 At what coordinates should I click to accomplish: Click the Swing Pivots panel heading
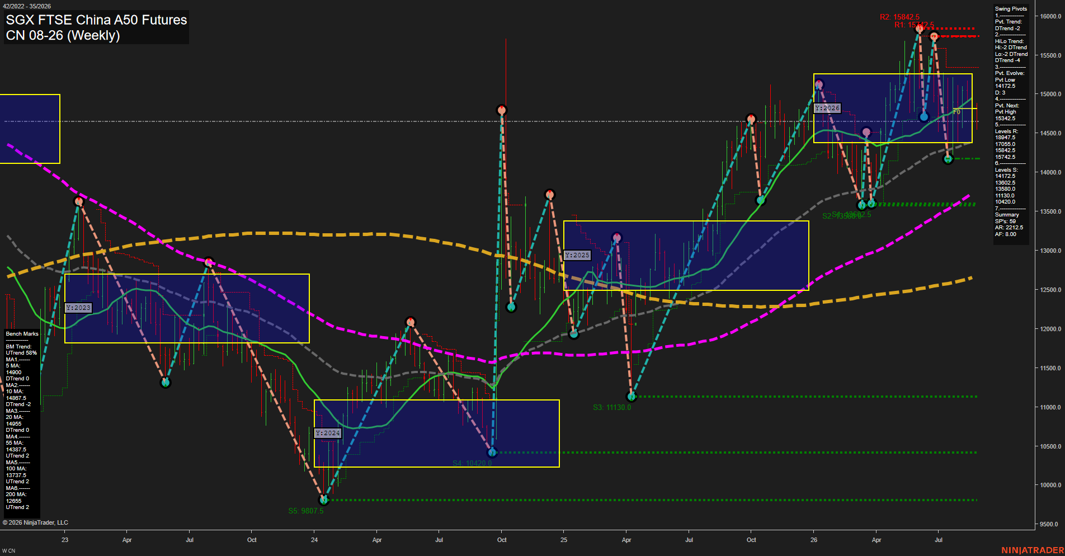click(x=1011, y=9)
